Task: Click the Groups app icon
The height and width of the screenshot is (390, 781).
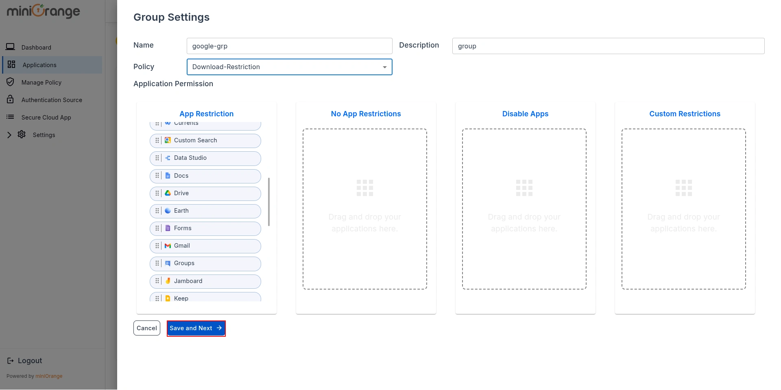Action: point(168,263)
